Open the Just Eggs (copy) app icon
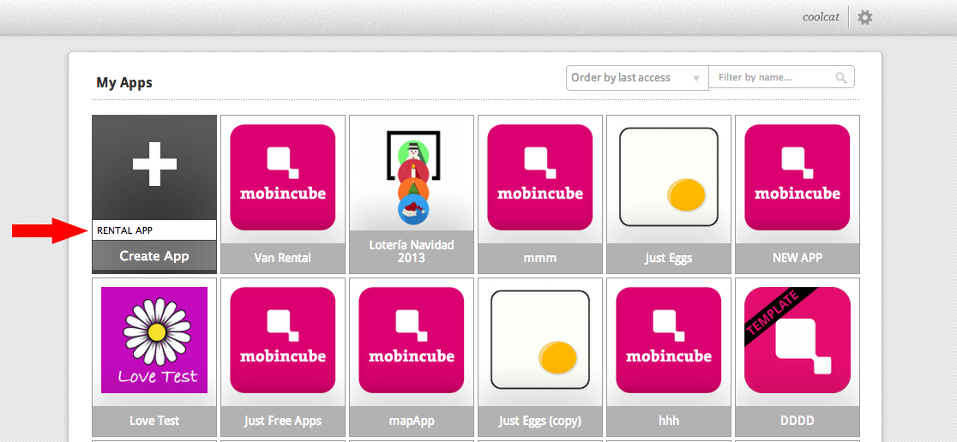This screenshot has width=957, height=442. [540, 340]
